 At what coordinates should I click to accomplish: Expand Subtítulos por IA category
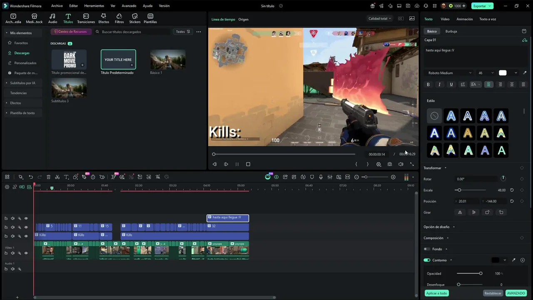(x=6, y=83)
